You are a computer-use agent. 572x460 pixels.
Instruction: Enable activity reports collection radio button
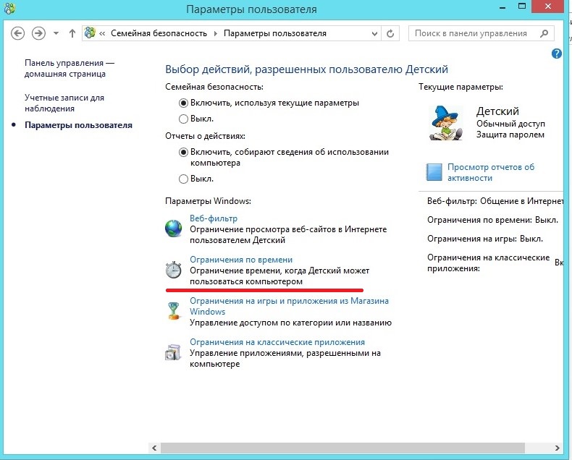[x=183, y=153]
